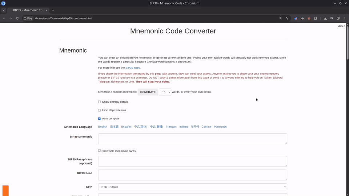Choose Português mnemonic language

(220, 127)
